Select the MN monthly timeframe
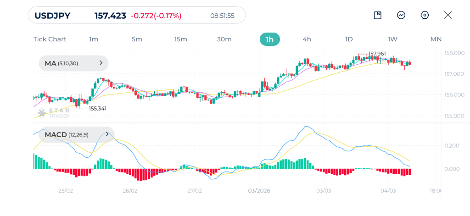 tap(436, 39)
